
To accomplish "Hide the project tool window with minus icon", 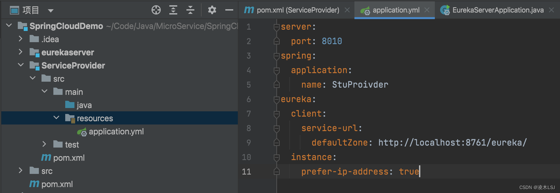I will (x=229, y=10).
